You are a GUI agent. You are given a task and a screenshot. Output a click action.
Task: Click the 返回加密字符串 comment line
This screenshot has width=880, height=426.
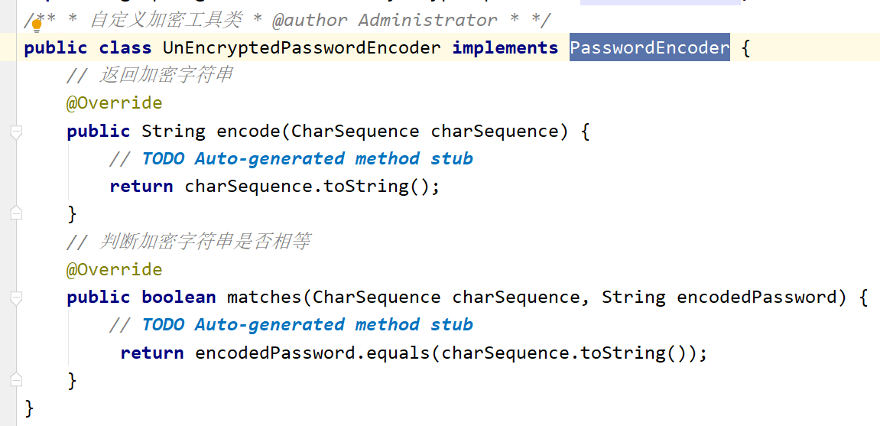tap(165, 76)
